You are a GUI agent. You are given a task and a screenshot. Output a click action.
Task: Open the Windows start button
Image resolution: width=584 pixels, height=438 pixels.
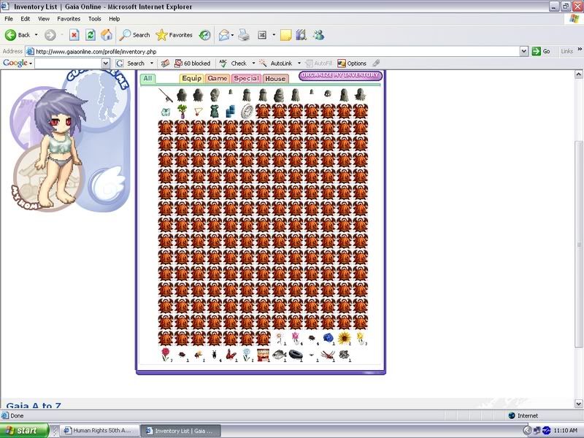[x=24, y=431]
